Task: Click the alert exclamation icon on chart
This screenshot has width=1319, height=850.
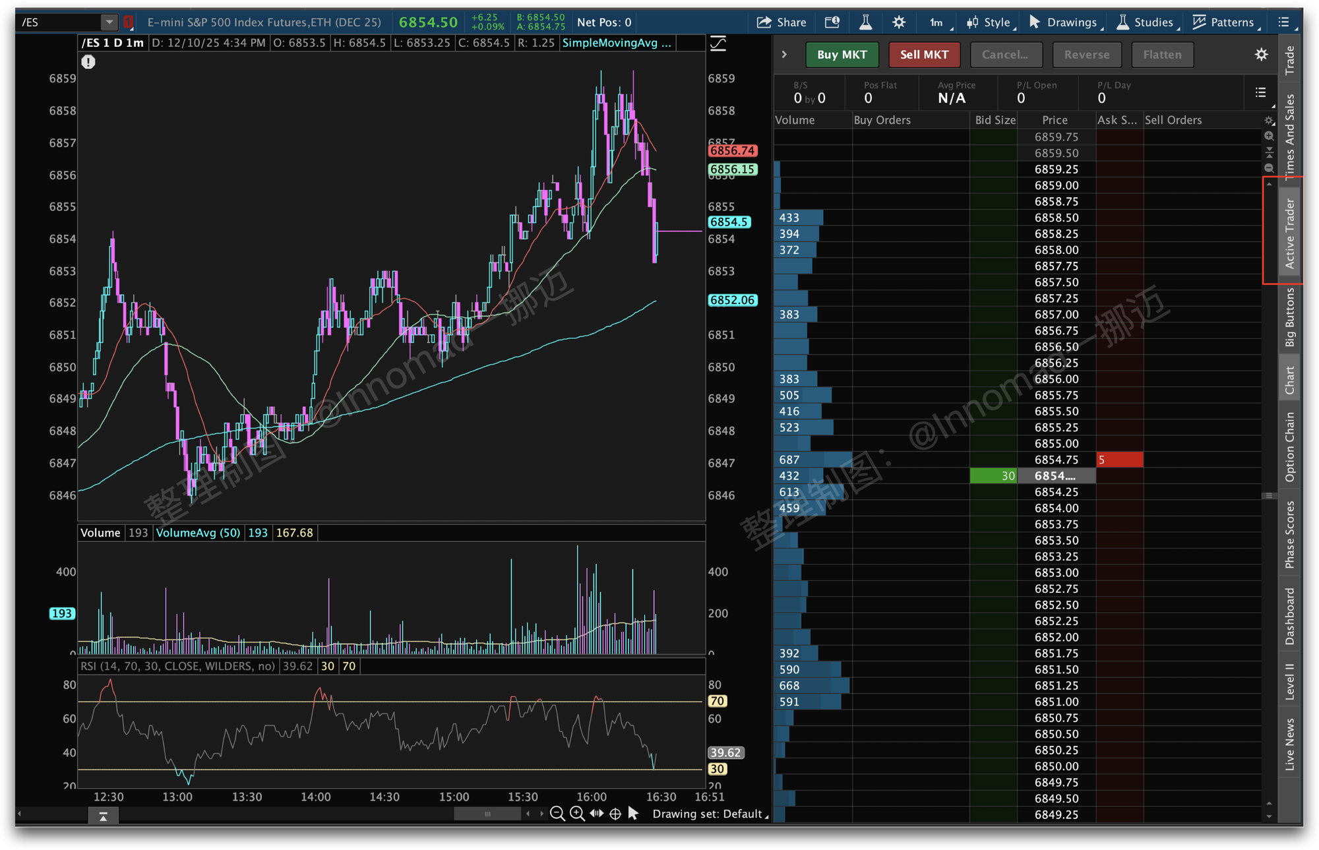Action: coord(88,62)
